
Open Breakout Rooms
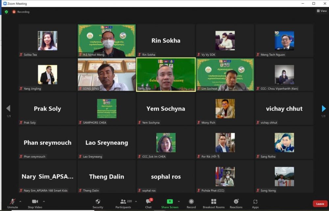[214, 202]
